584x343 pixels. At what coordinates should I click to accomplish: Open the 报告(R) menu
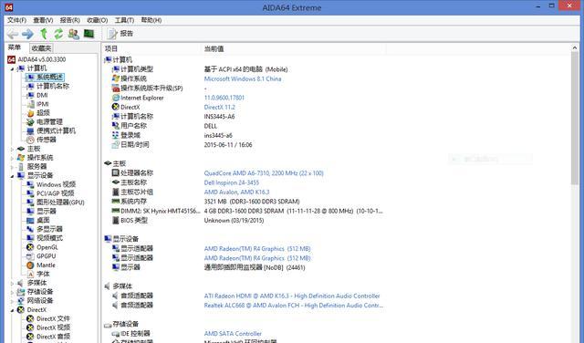[x=70, y=20]
